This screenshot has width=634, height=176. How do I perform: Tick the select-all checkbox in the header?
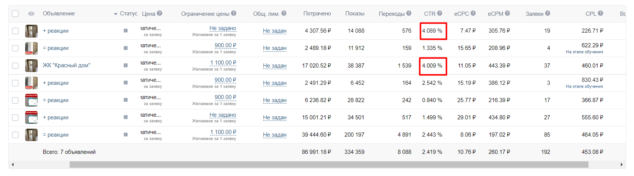click(15, 14)
